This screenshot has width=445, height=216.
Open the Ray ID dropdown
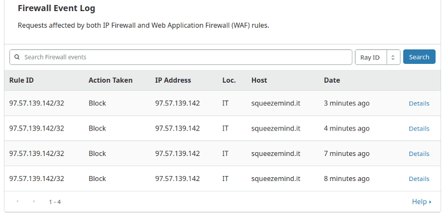click(378, 57)
